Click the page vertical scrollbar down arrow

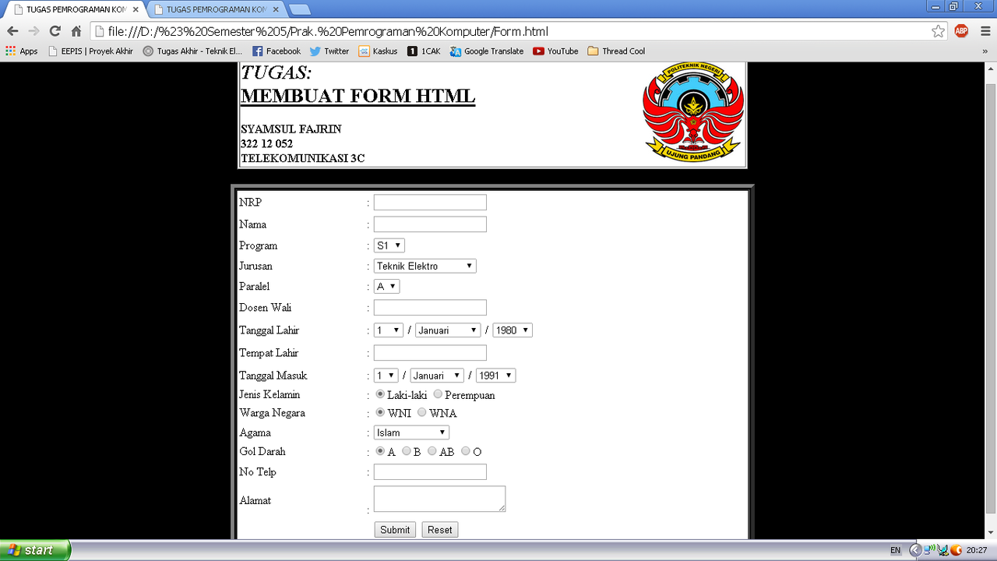pos(991,531)
